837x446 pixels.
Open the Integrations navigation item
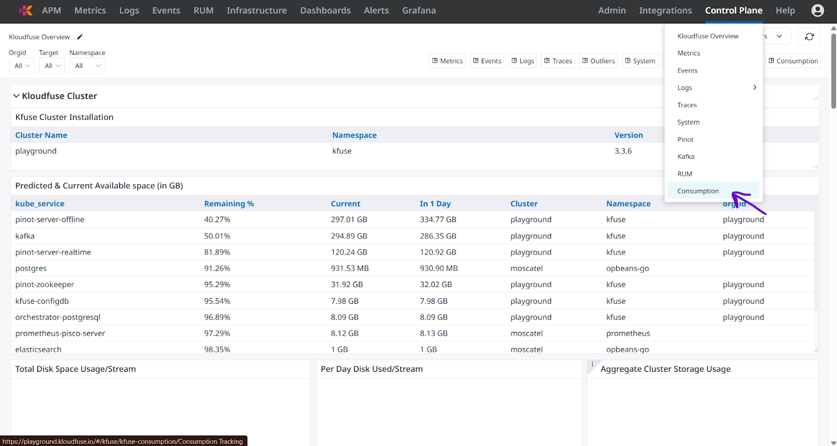click(x=665, y=10)
